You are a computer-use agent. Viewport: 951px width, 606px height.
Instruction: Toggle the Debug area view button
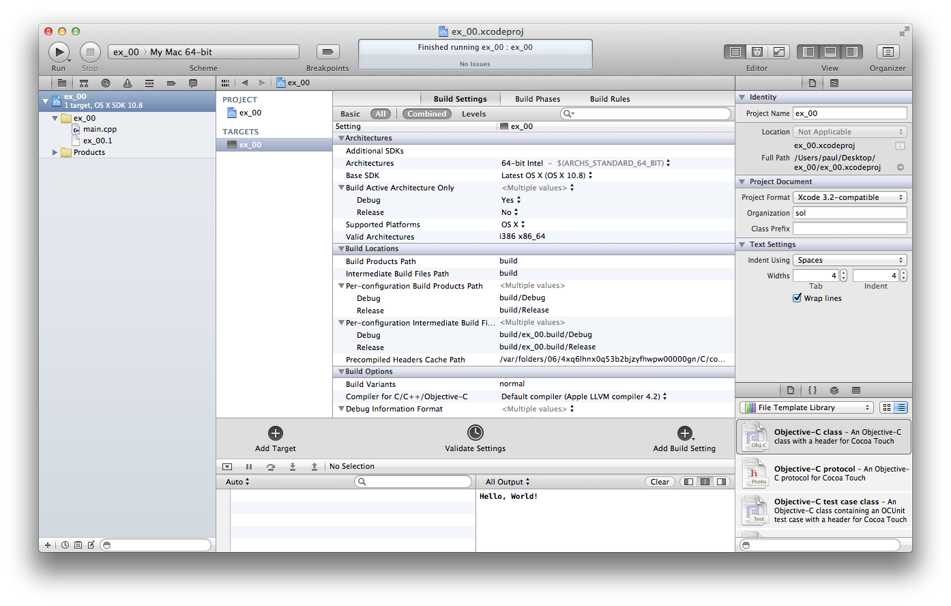coord(830,52)
